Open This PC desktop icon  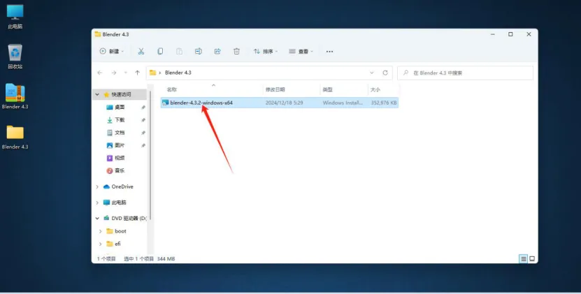(x=15, y=17)
